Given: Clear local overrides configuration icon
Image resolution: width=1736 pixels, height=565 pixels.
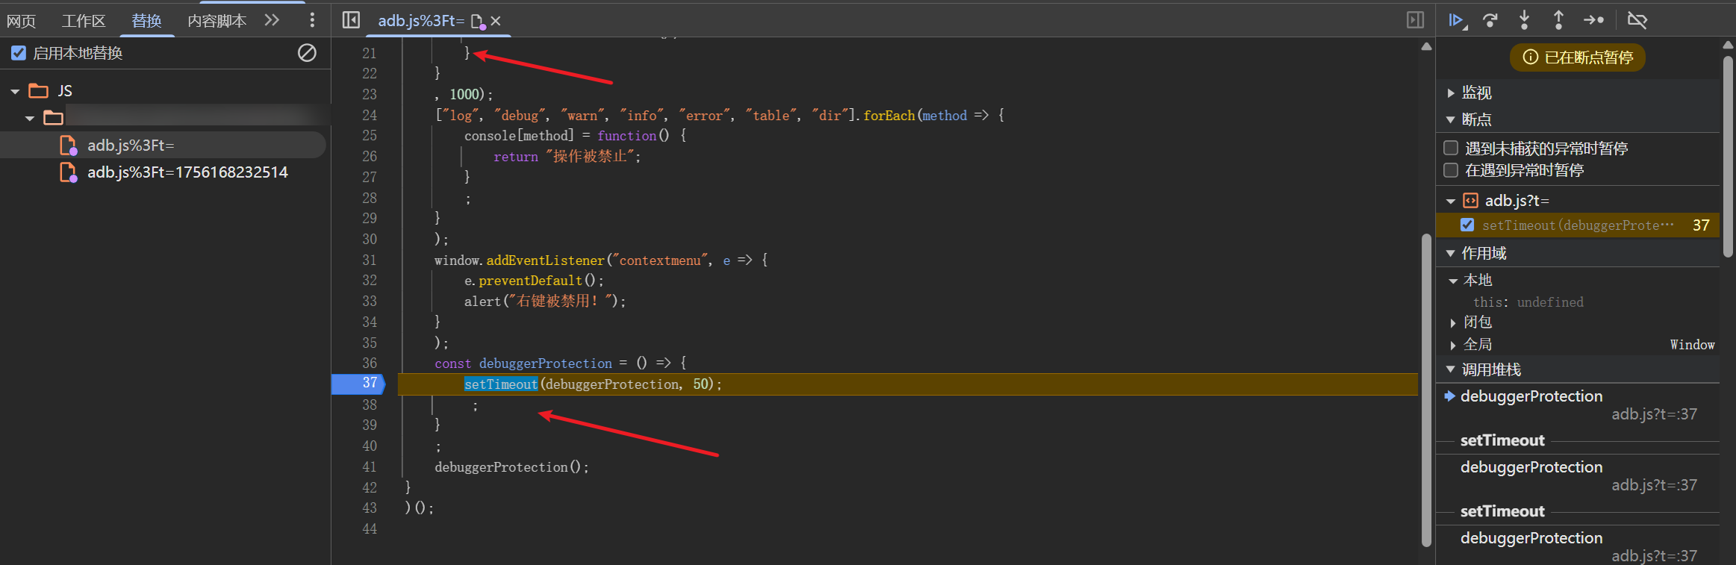Looking at the screenshot, I should tap(307, 53).
